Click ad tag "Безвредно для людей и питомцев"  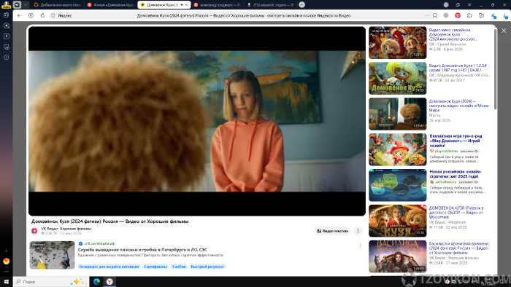point(109,267)
